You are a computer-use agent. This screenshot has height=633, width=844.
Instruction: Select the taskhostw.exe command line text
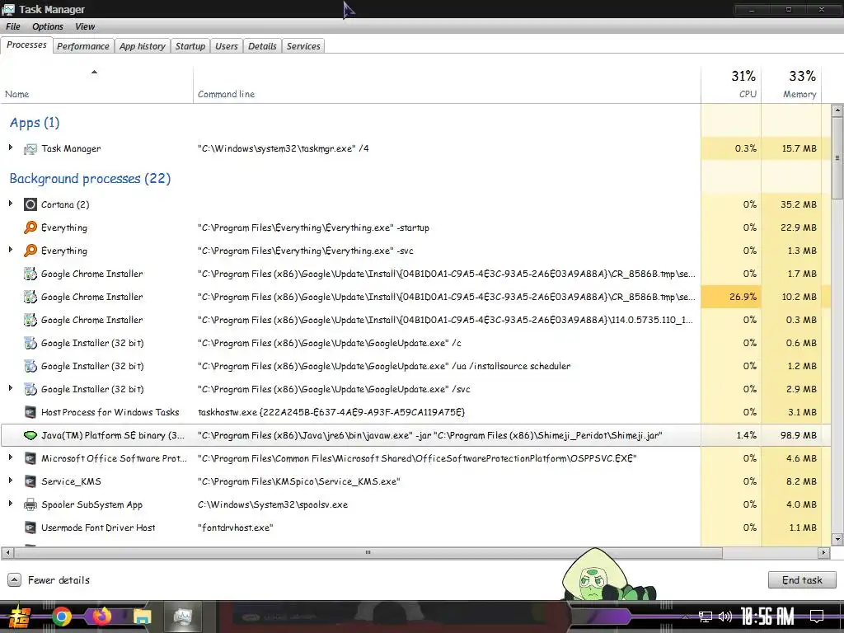click(x=331, y=413)
